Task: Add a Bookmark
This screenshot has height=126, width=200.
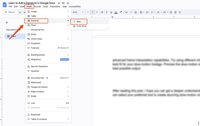Action: click(x=48, y=115)
